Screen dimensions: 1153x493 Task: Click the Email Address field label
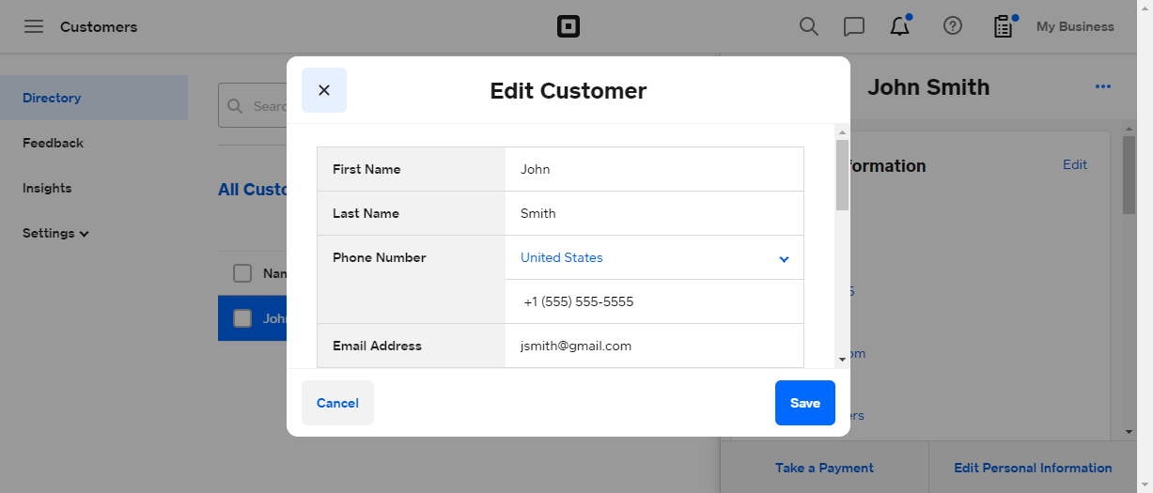377,346
